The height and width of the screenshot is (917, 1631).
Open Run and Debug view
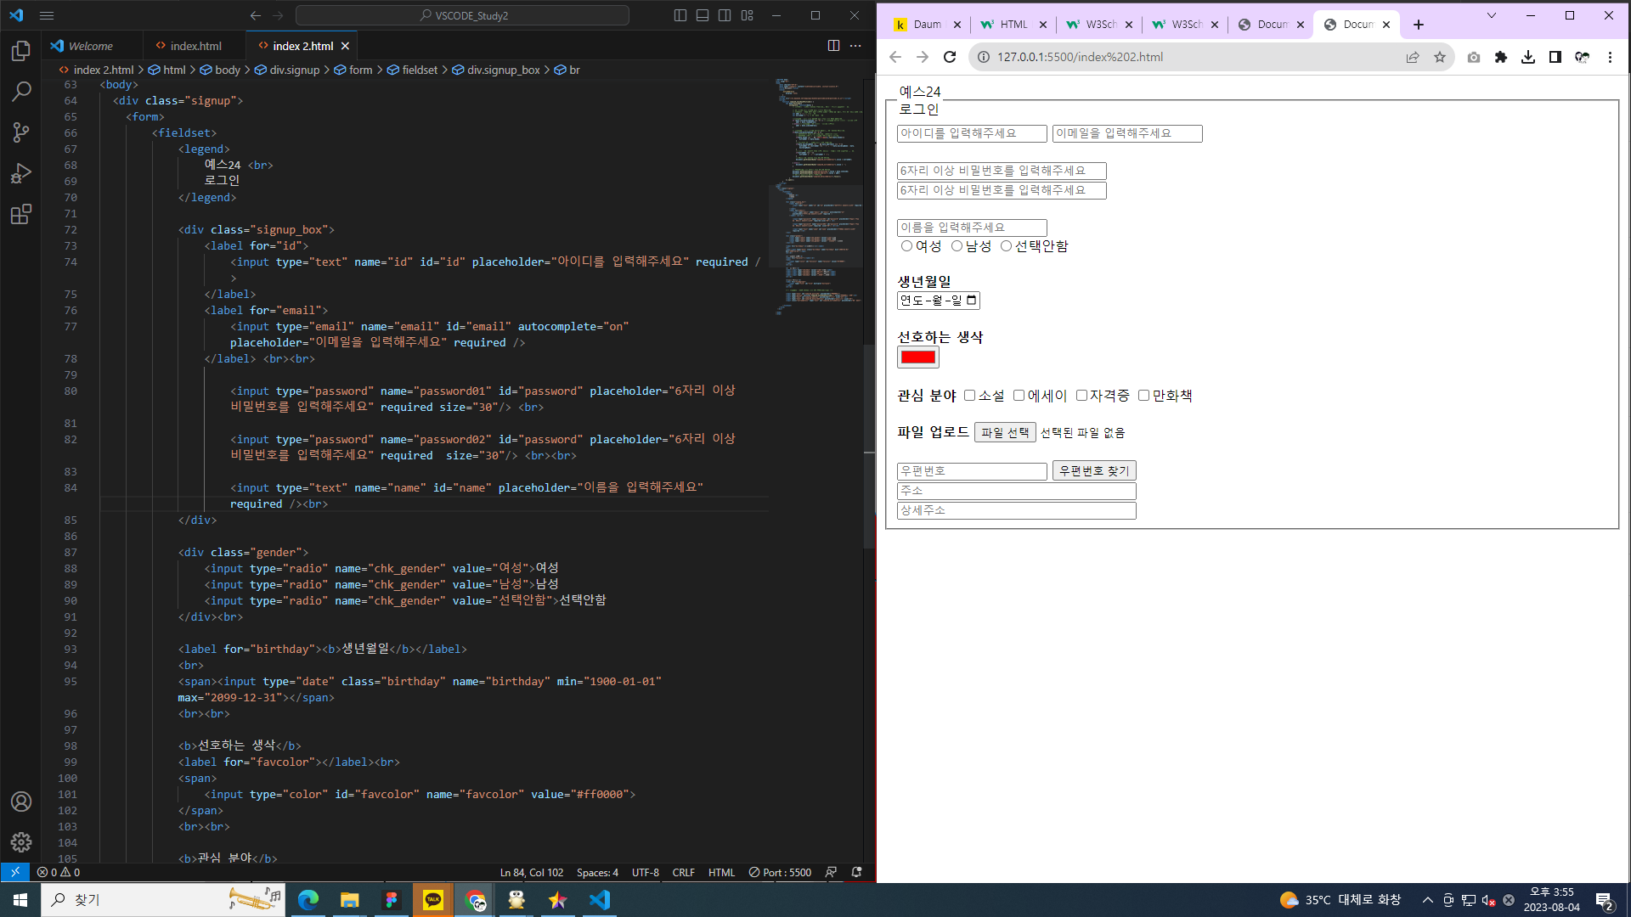[x=21, y=173]
